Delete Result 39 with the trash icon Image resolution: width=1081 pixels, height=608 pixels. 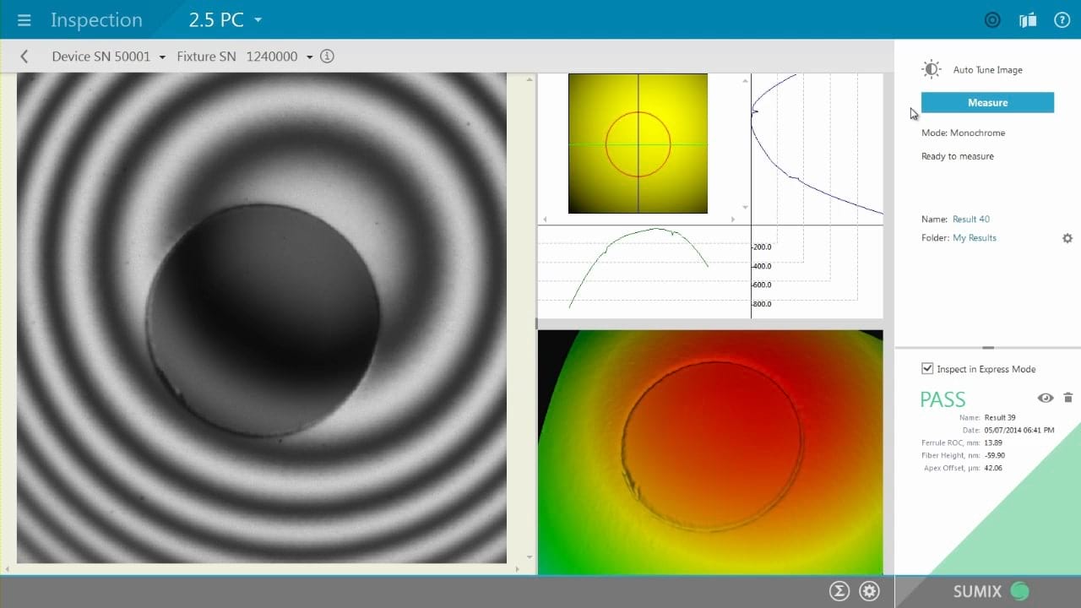pyautogui.click(x=1067, y=398)
